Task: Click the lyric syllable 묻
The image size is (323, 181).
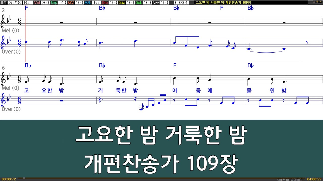Action: [249, 90]
